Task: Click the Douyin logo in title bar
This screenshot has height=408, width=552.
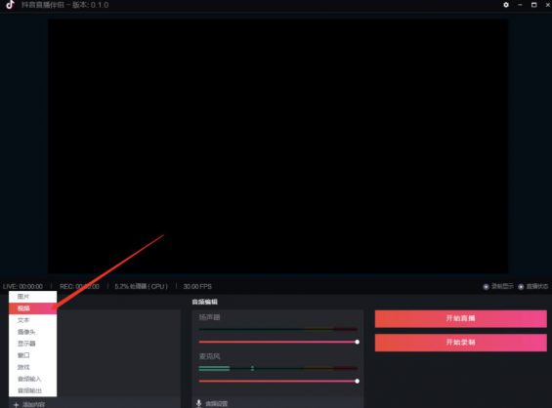Action: (10, 5)
